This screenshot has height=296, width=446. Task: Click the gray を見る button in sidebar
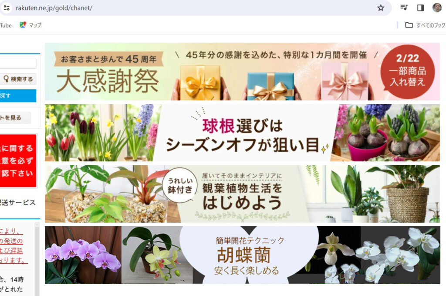[x=15, y=118]
